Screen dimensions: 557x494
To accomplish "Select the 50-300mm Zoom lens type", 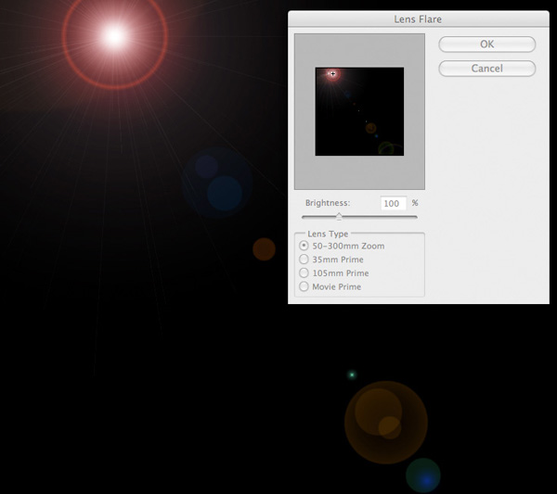I will pos(304,246).
